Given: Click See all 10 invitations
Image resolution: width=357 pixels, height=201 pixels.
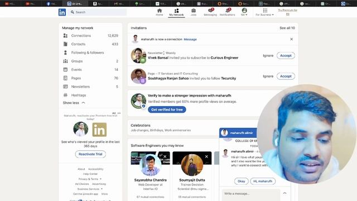Looking at the screenshot, I should click(x=287, y=28).
